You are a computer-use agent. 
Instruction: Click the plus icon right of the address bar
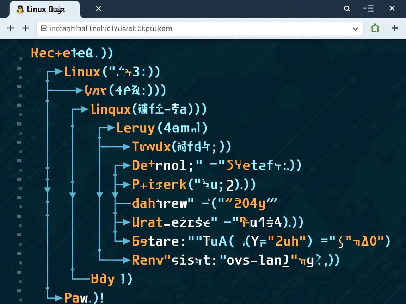(394, 28)
